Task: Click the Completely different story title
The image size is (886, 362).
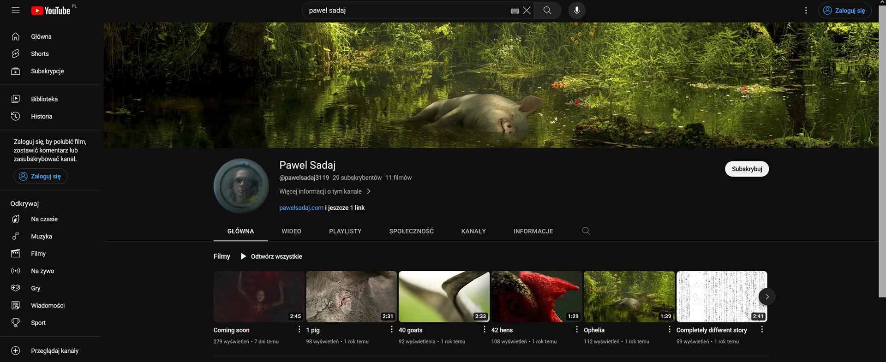Action: 712,330
